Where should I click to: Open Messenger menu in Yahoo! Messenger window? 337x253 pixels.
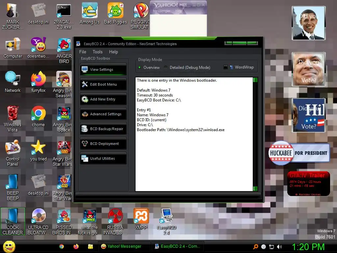(161, 11)
